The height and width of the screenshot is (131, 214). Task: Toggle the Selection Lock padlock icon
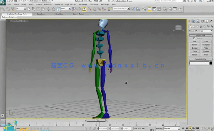(90, 128)
